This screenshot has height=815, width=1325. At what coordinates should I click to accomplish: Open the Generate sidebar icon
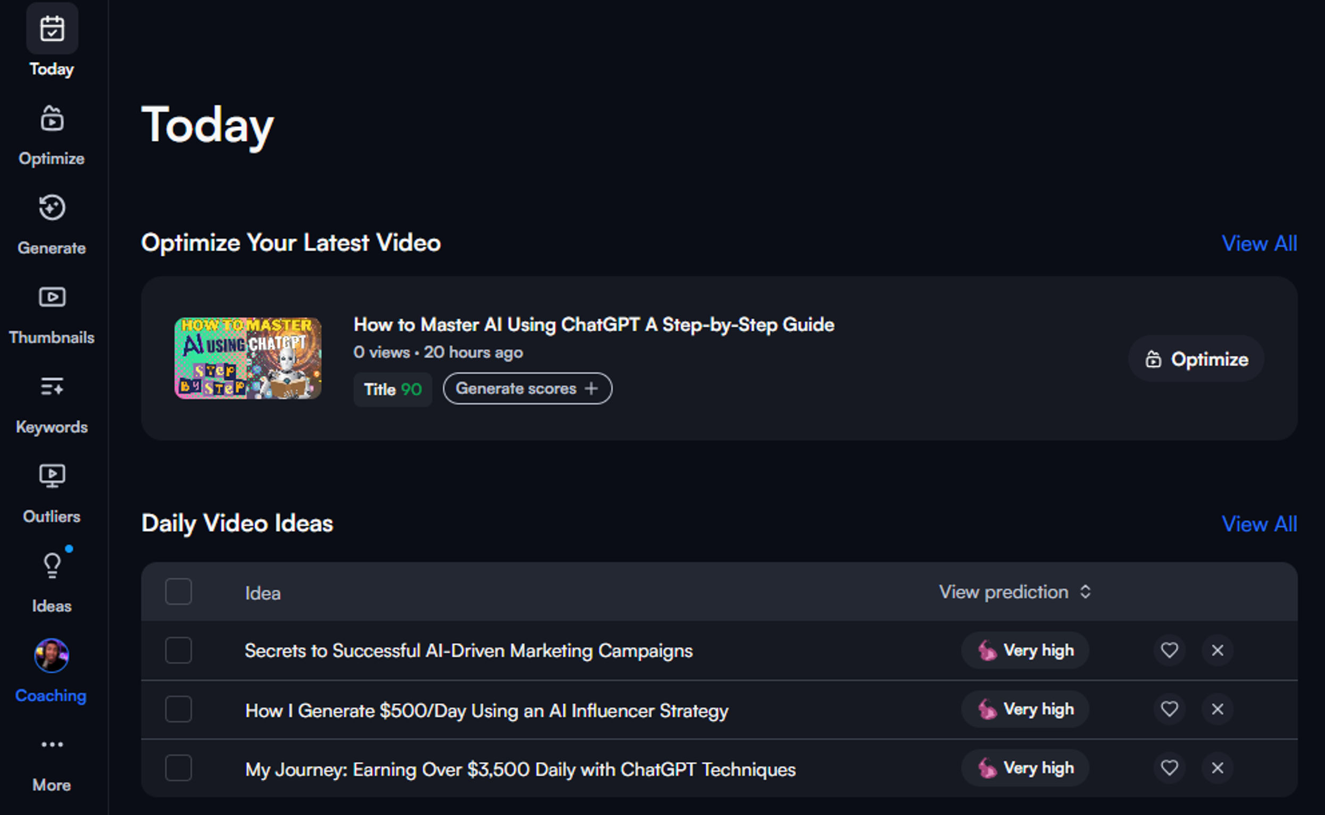pyautogui.click(x=52, y=208)
